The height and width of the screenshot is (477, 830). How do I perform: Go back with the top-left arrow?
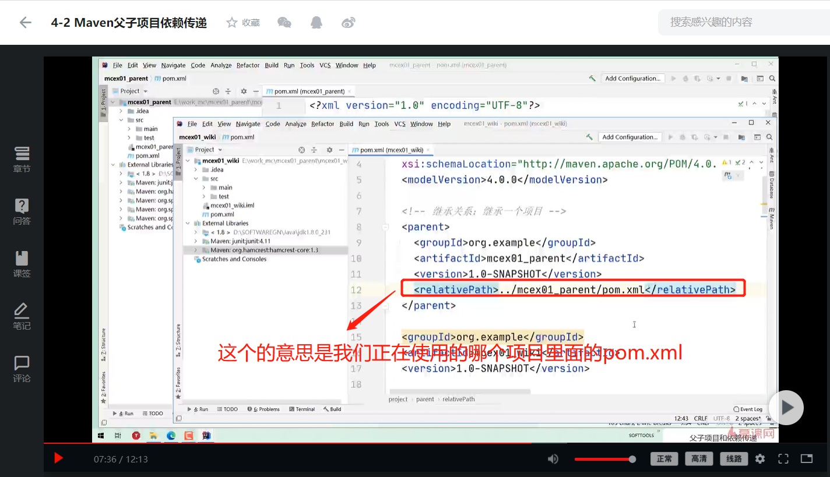click(x=25, y=23)
